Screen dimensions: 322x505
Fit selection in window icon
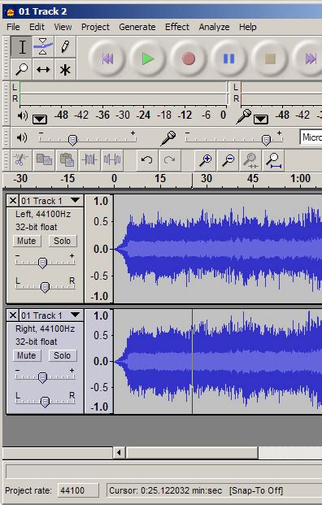tap(250, 160)
